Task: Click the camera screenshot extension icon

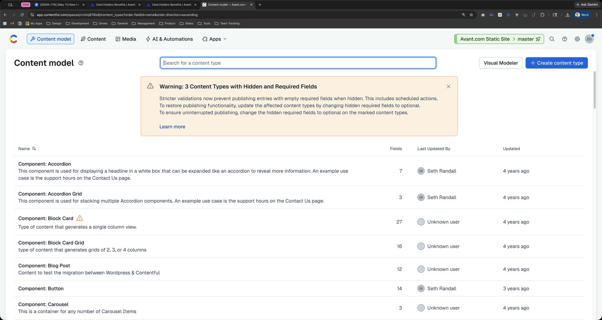Action: pos(483,15)
